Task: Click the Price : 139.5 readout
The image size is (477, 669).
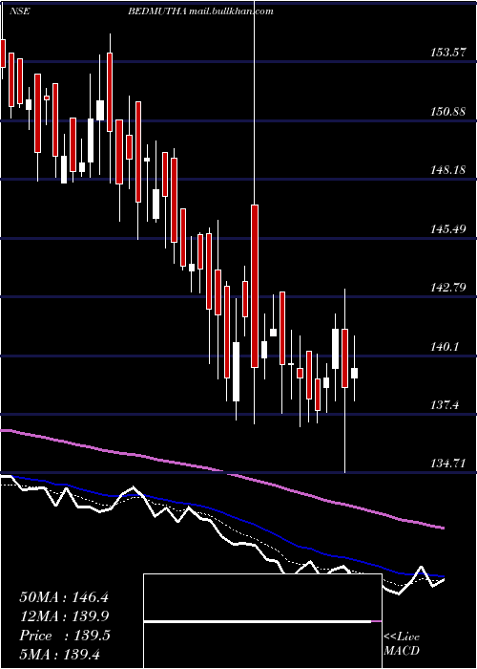Action: click(x=65, y=636)
